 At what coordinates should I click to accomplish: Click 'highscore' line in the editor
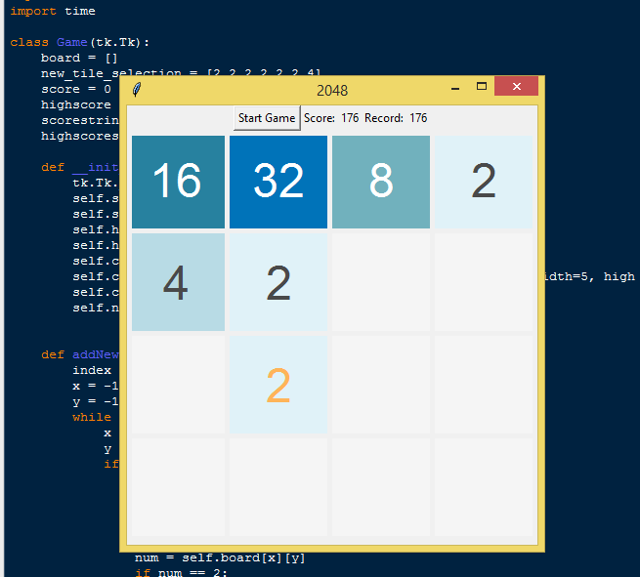click(76, 104)
